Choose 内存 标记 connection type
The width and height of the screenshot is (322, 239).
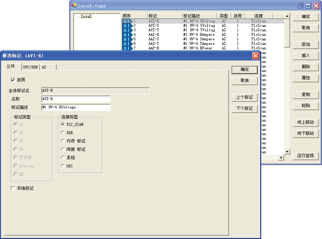tap(63, 141)
